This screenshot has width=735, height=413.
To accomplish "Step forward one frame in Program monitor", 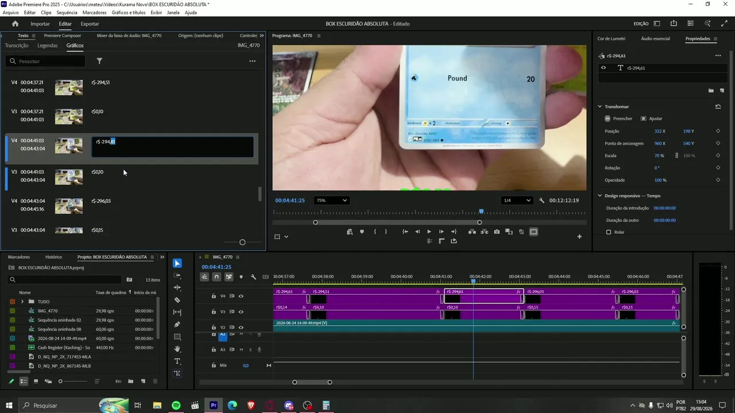I will (441, 232).
